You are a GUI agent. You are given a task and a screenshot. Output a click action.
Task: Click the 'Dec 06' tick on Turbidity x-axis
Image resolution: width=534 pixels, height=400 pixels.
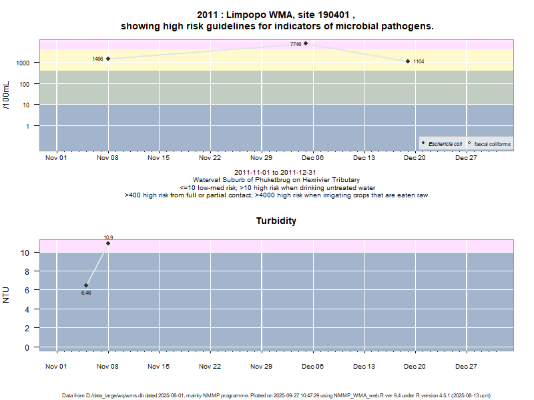click(312, 366)
